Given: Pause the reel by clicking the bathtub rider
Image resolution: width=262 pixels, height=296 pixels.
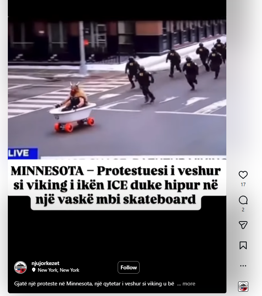Looking at the screenshot, I should coord(73,107).
